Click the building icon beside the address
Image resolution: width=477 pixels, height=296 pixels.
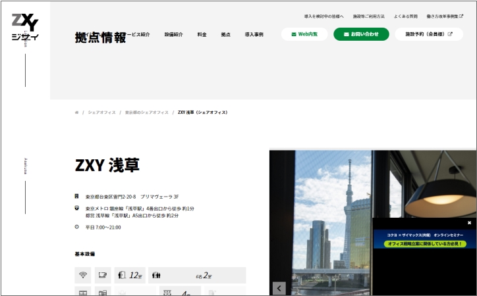(76, 197)
